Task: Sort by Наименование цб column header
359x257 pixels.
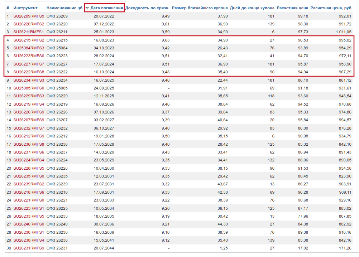Action: coord(64,8)
